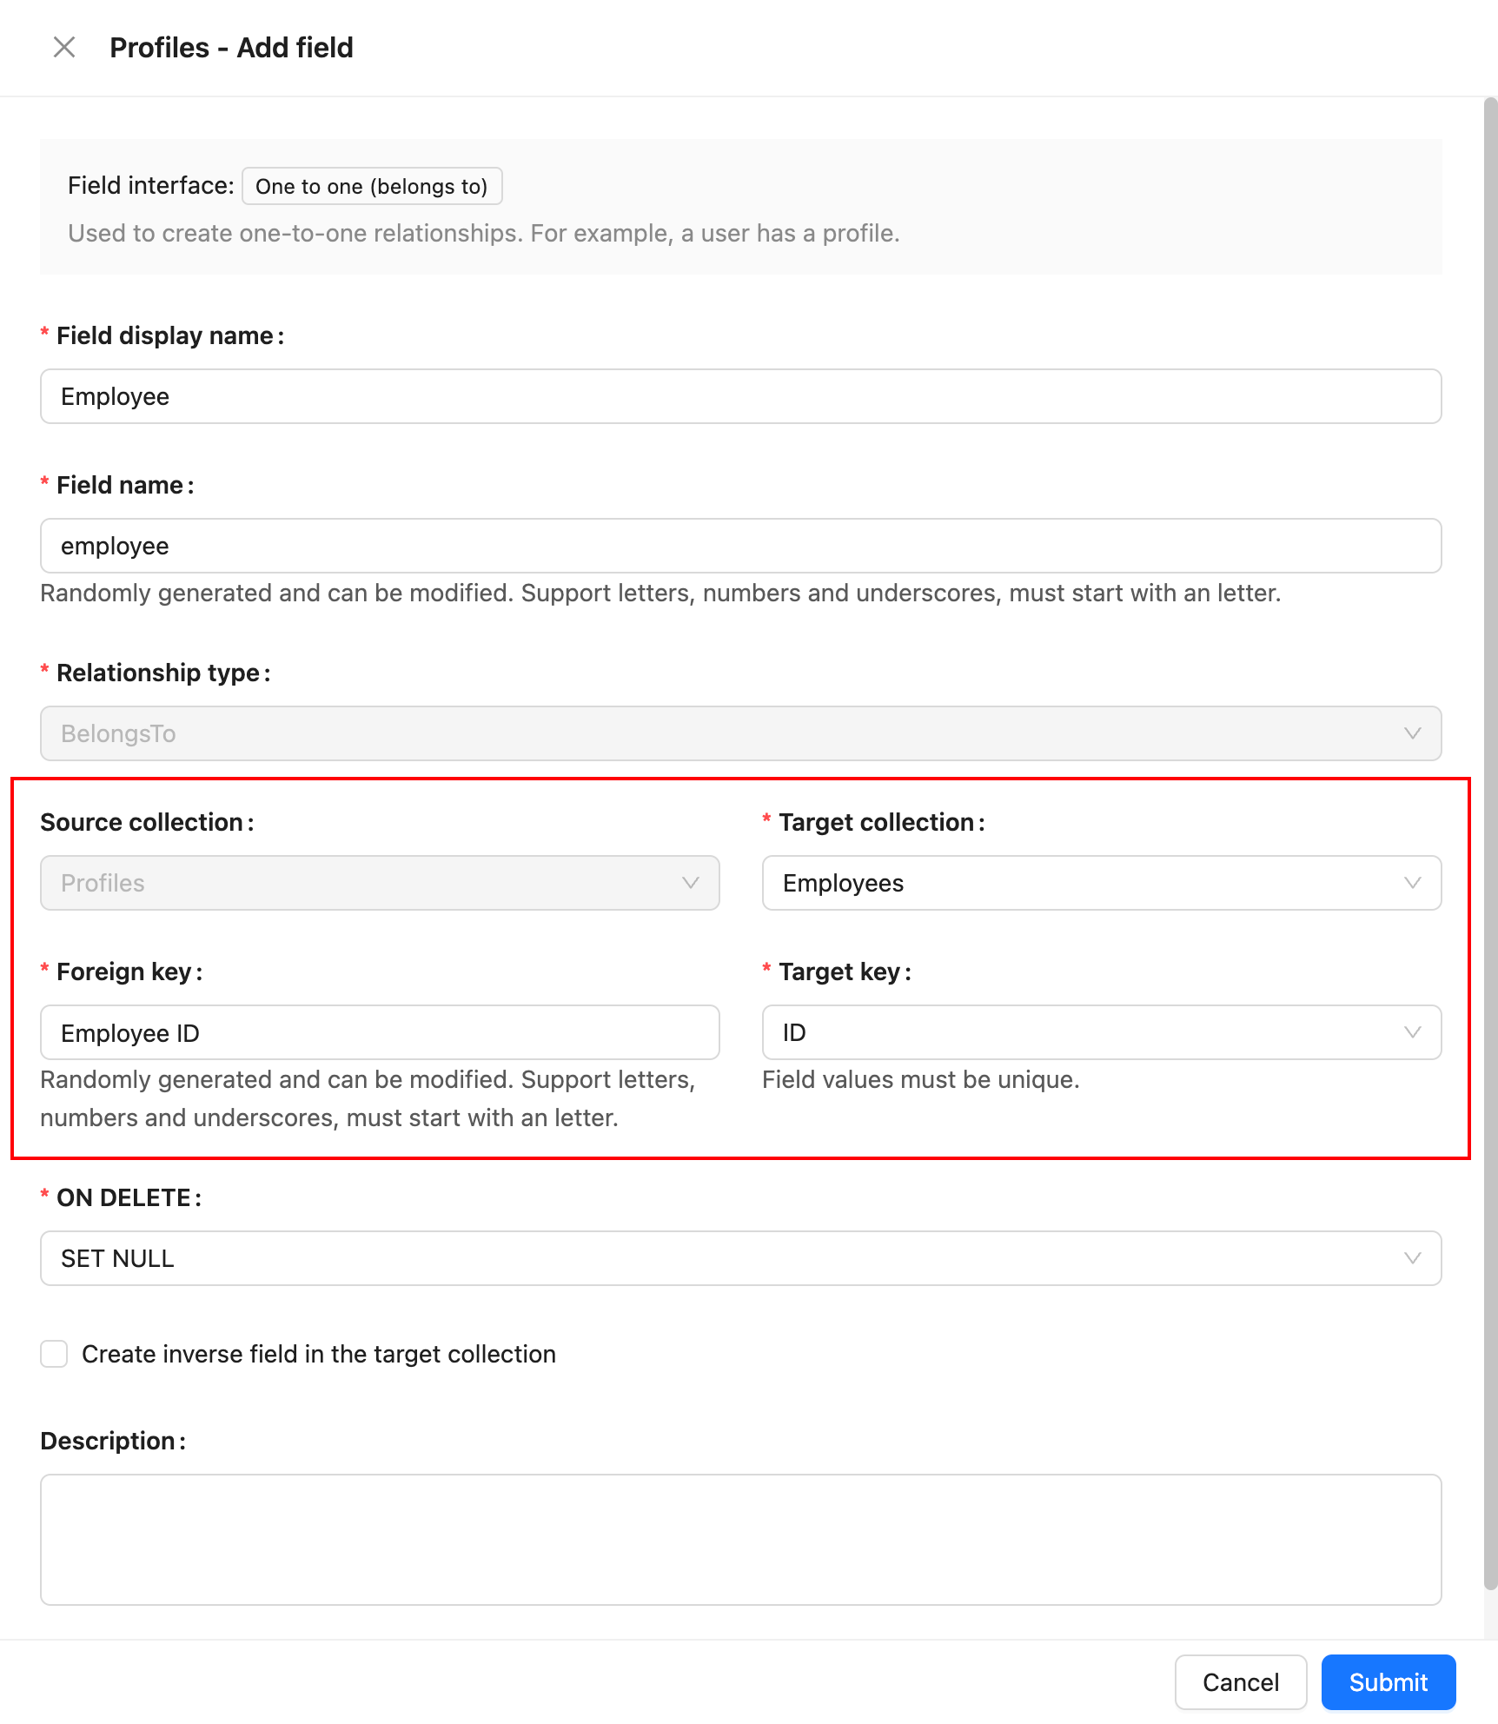Click the Cancel button
Image resolution: width=1498 pixels, height=1724 pixels.
tap(1240, 1682)
